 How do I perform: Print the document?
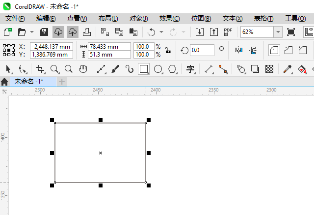pyautogui.click(x=87, y=32)
